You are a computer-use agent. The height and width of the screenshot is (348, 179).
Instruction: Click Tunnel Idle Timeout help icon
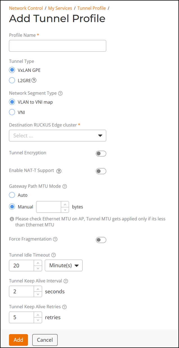(54, 255)
